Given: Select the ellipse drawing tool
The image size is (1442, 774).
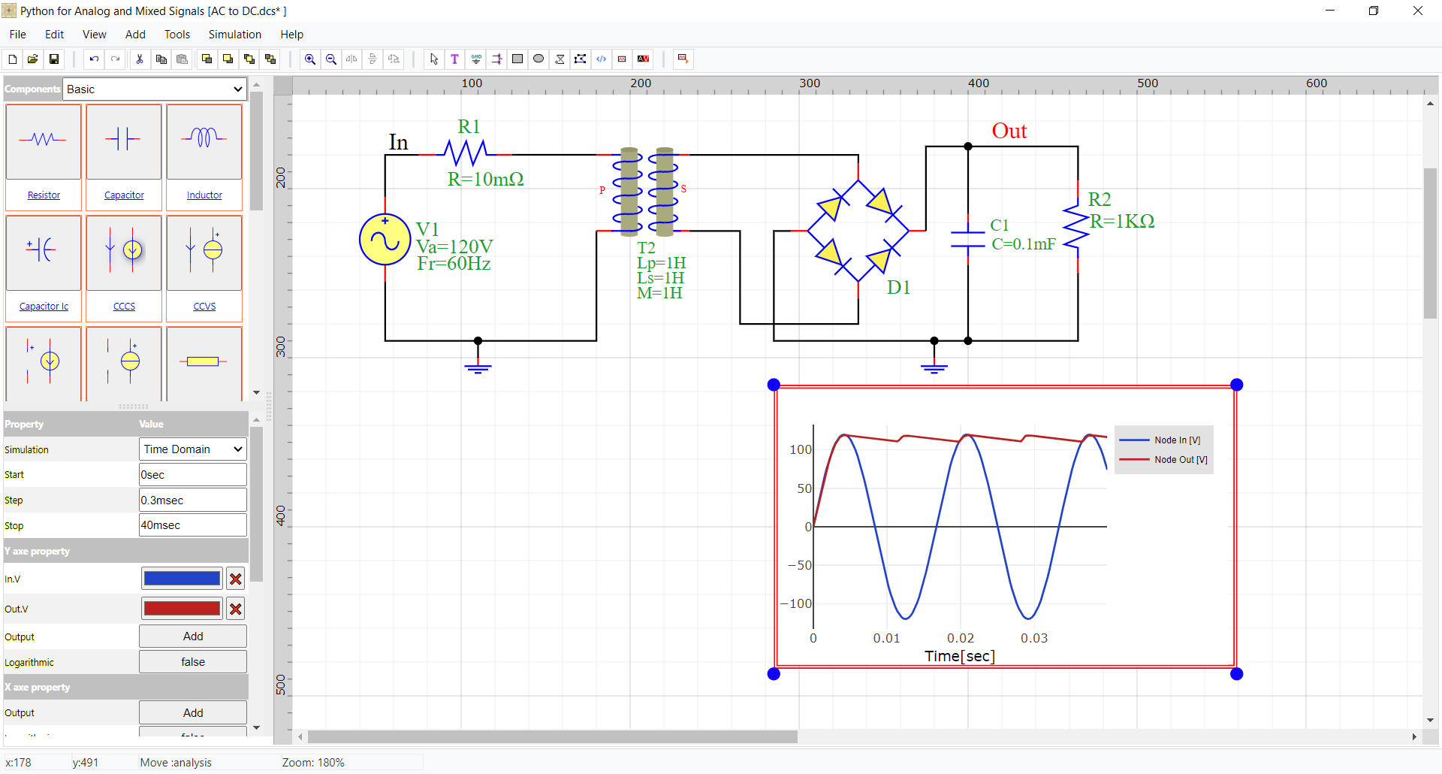Looking at the screenshot, I should (x=538, y=59).
